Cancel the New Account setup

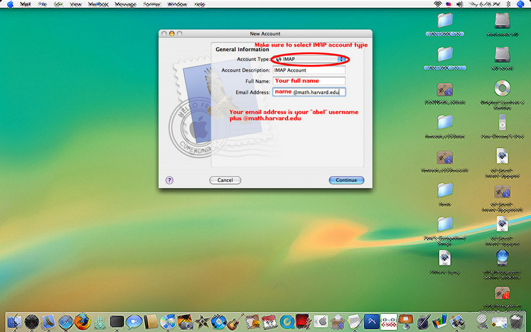point(225,180)
